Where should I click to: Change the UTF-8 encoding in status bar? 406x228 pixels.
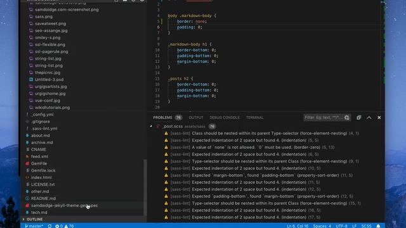[x=341, y=226]
